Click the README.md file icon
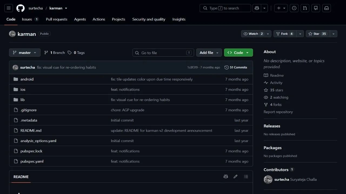This screenshot has width=346, height=194. coord(16,130)
